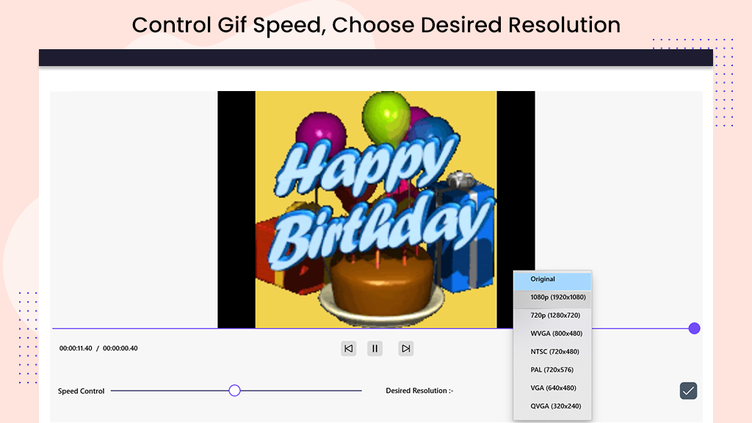Skip to the next frame
This screenshot has height=423, width=752.
[405, 349]
